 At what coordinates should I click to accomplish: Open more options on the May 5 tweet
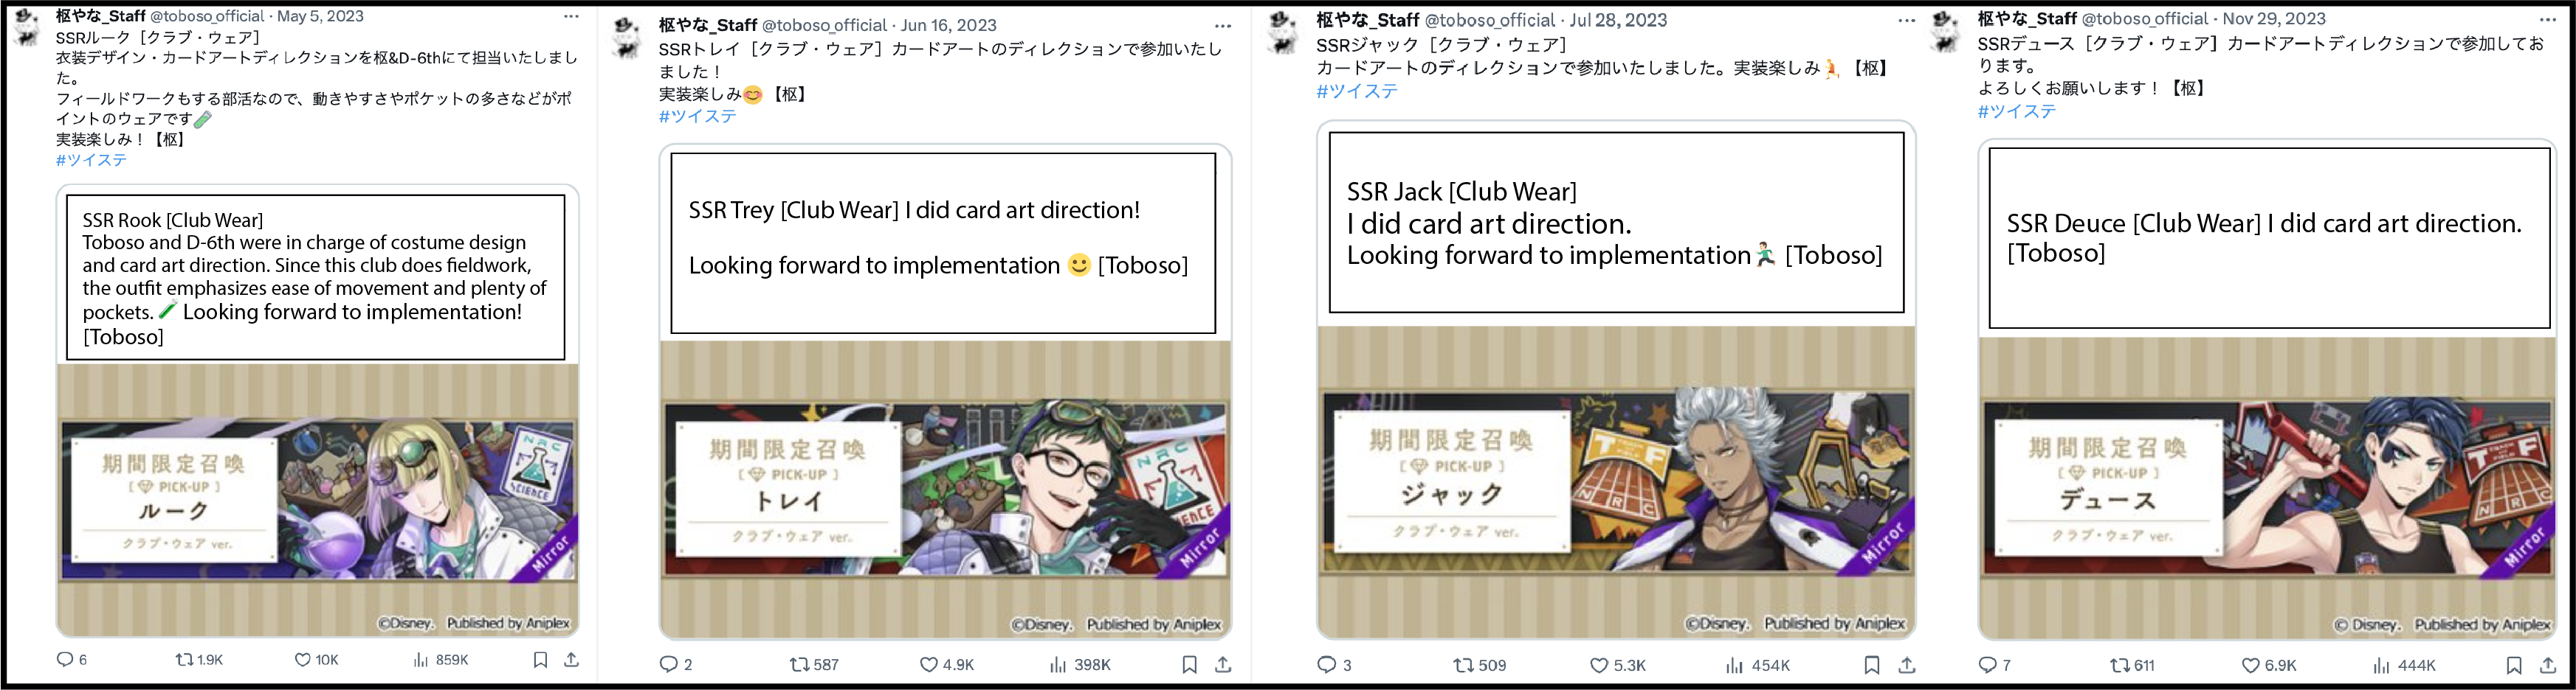point(571,16)
